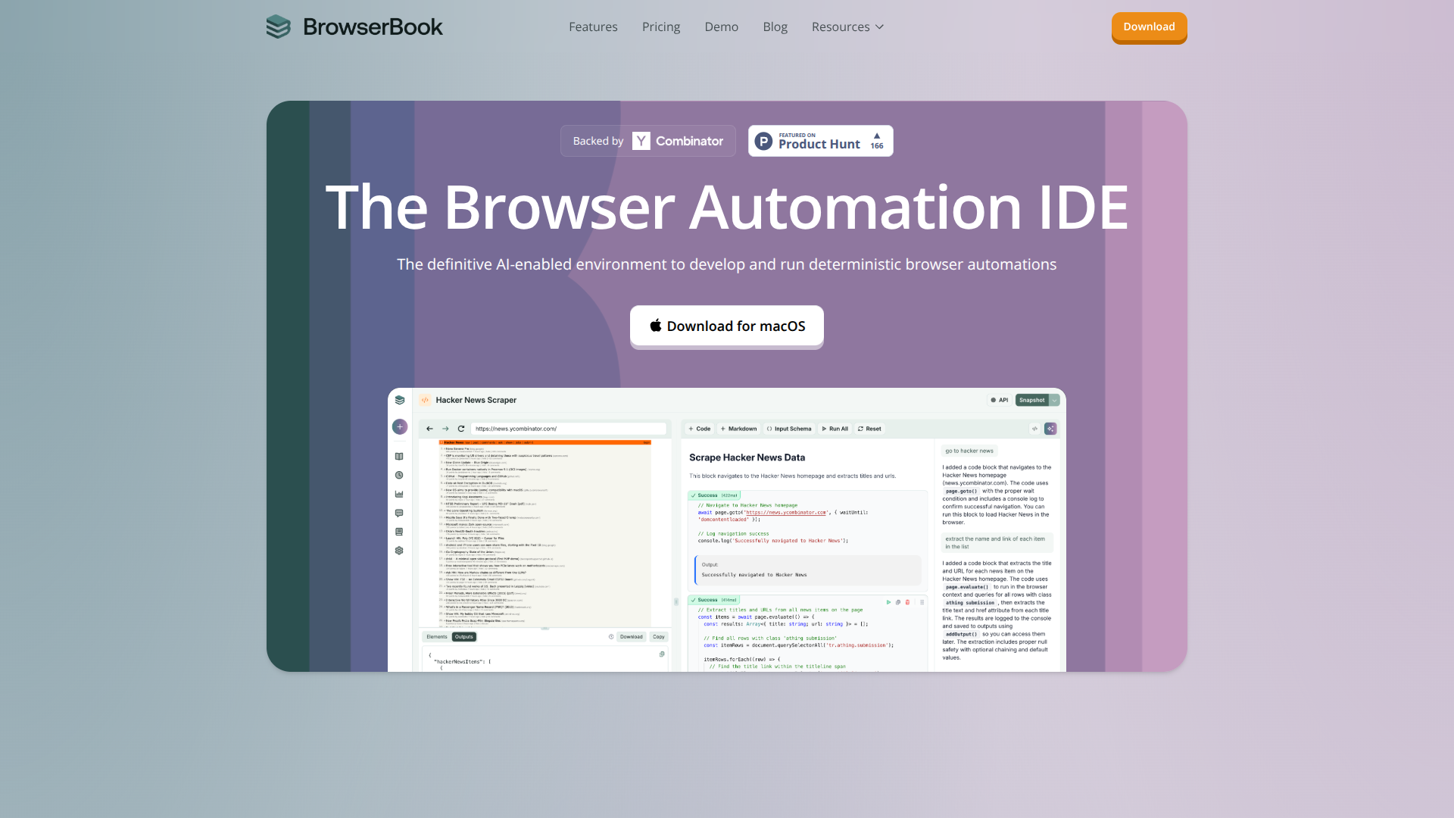This screenshot has height=818, width=1454.
Task: Copy the outputs JSON with the Copy button
Action: pos(659,637)
